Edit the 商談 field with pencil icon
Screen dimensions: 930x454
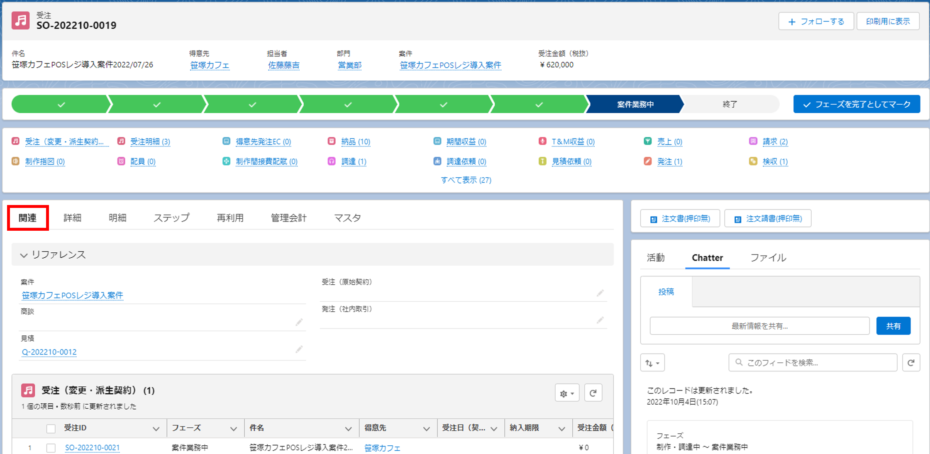[299, 322]
